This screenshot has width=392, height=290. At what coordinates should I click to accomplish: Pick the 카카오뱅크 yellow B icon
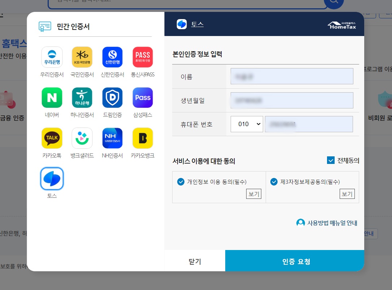(143, 138)
